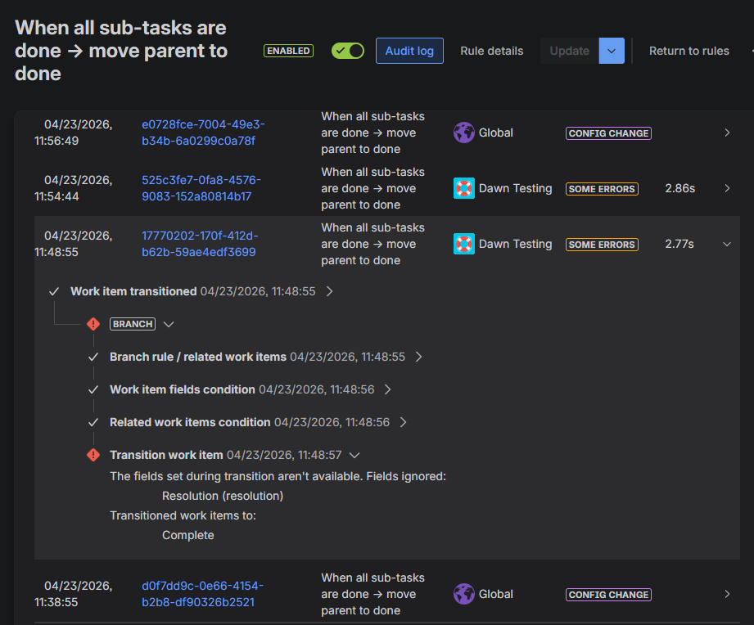Open execution ID e0728fce-7004-49e3 link
The height and width of the screenshot is (625, 754).
[x=203, y=133]
